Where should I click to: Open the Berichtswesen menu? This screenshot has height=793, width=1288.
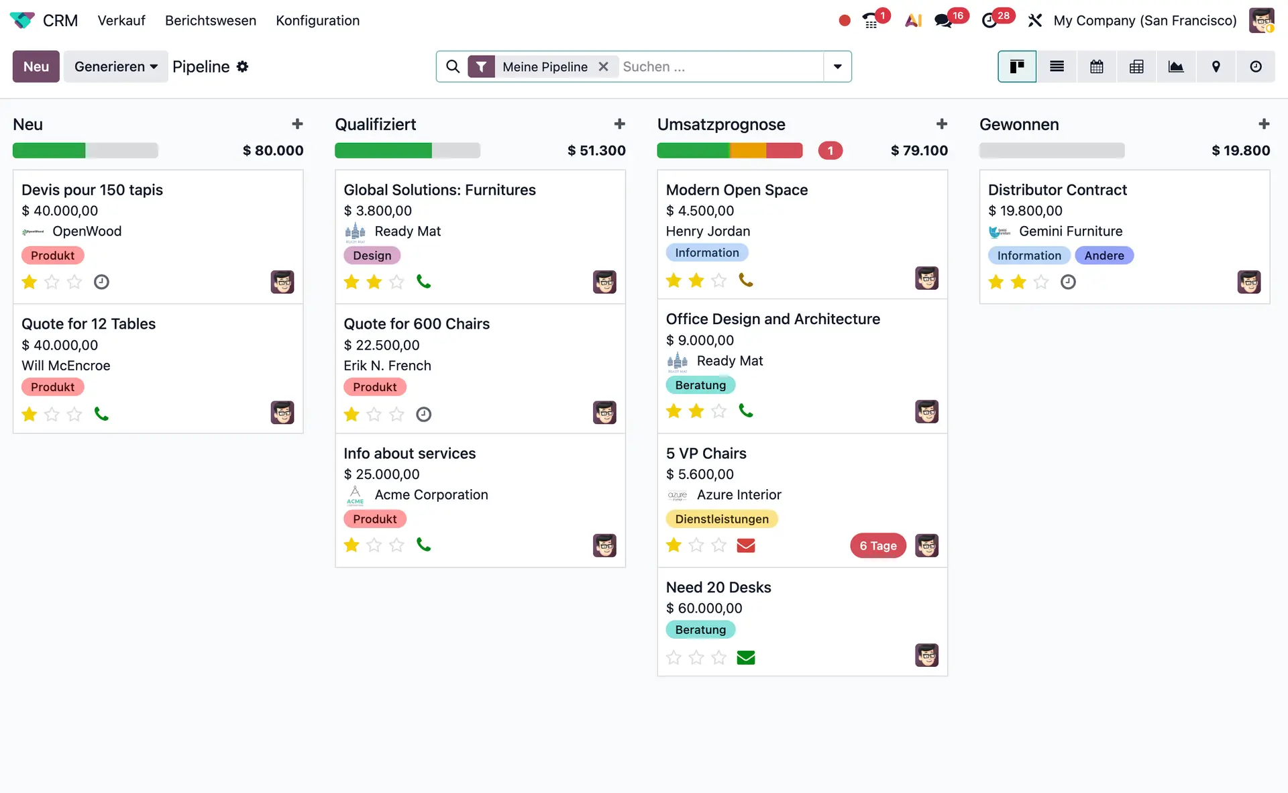point(211,21)
